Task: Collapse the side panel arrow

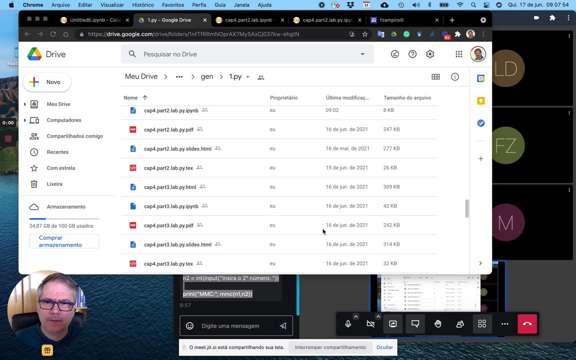Action: (480, 263)
